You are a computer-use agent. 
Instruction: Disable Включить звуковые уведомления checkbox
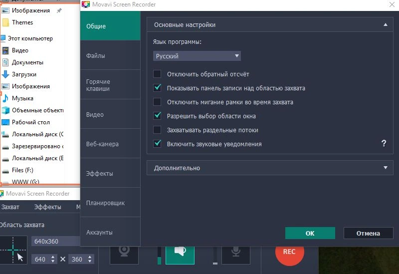pyautogui.click(x=157, y=144)
